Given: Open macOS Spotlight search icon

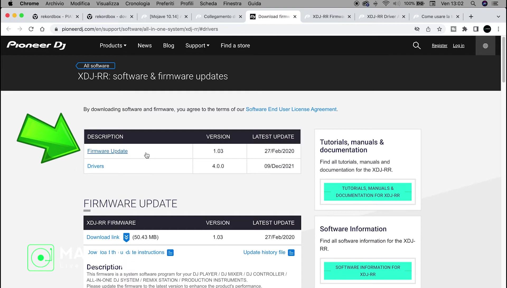Looking at the screenshot, I should pyautogui.click(x=473, y=3).
